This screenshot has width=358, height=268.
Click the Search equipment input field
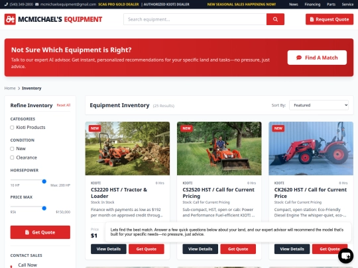[195, 19]
